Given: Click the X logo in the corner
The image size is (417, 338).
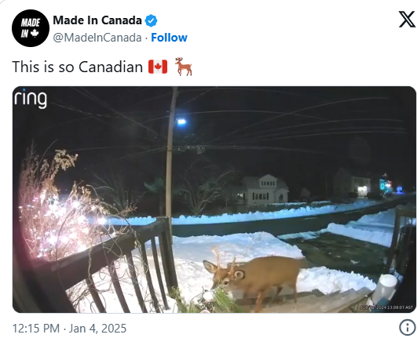Looking at the screenshot, I should click(x=407, y=19).
